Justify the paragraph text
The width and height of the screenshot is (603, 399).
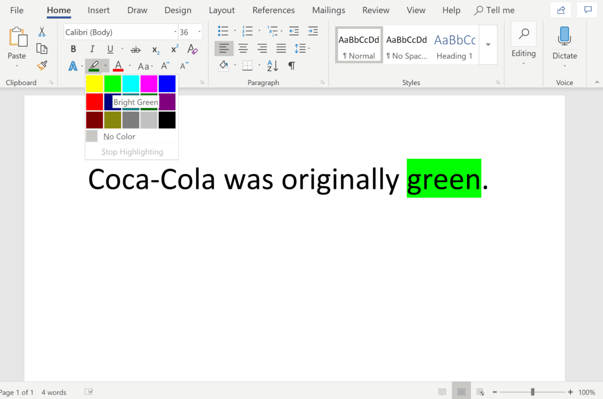281,49
